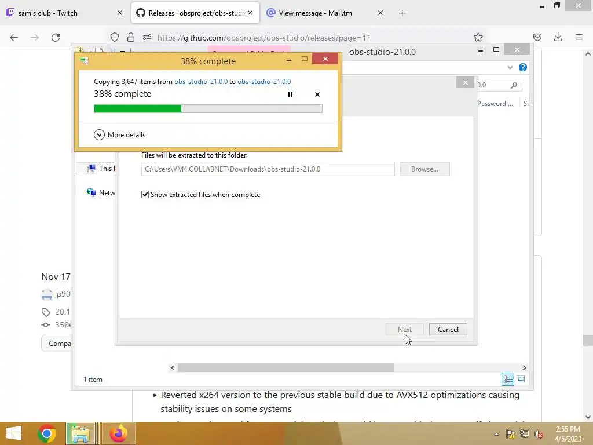593x445 pixels.
Task: Open Explorer help question mark icon
Action: tap(523, 67)
